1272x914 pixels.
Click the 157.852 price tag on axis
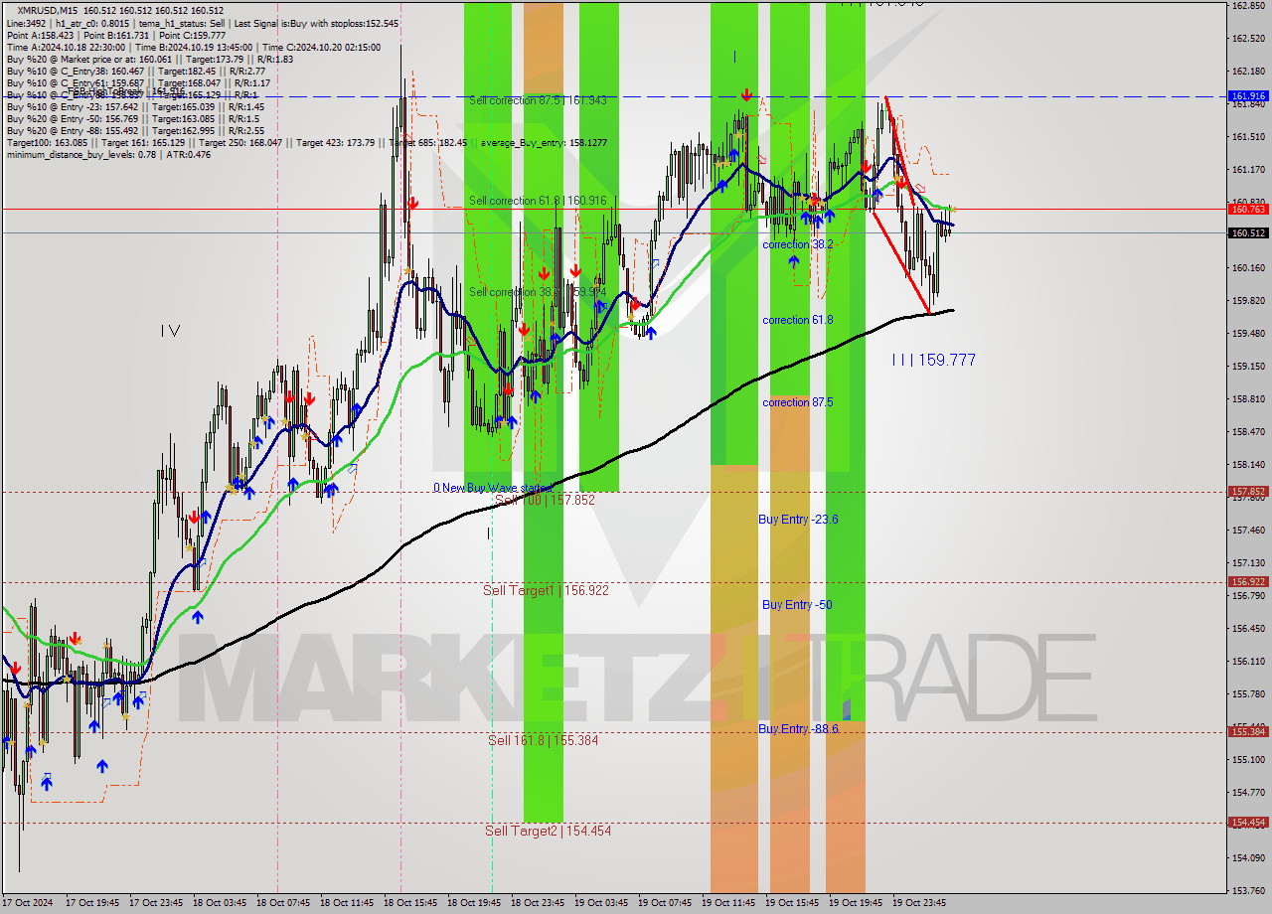click(1248, 492)
